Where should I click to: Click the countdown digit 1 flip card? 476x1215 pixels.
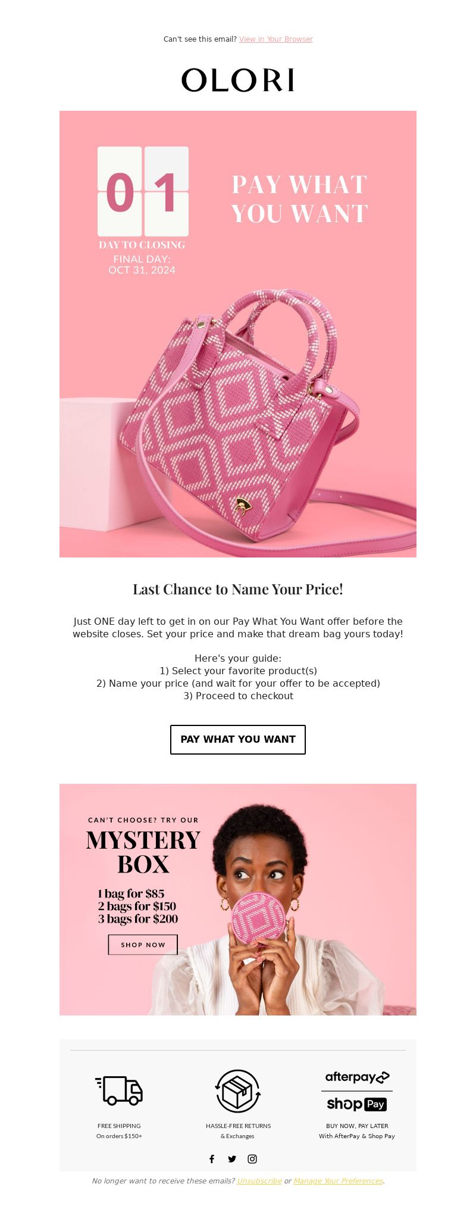(x=167, y=192)
